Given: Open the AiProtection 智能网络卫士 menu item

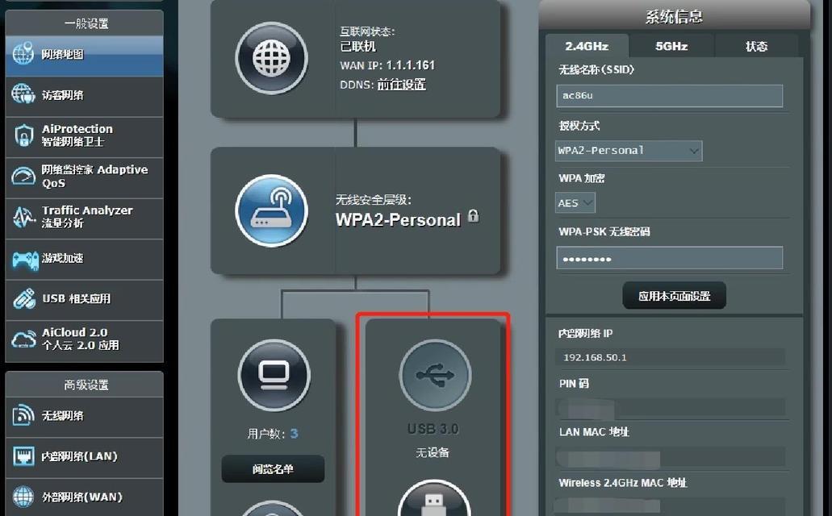Looking at the screenshot, I should pyautogui.click(x=85, y=137).
